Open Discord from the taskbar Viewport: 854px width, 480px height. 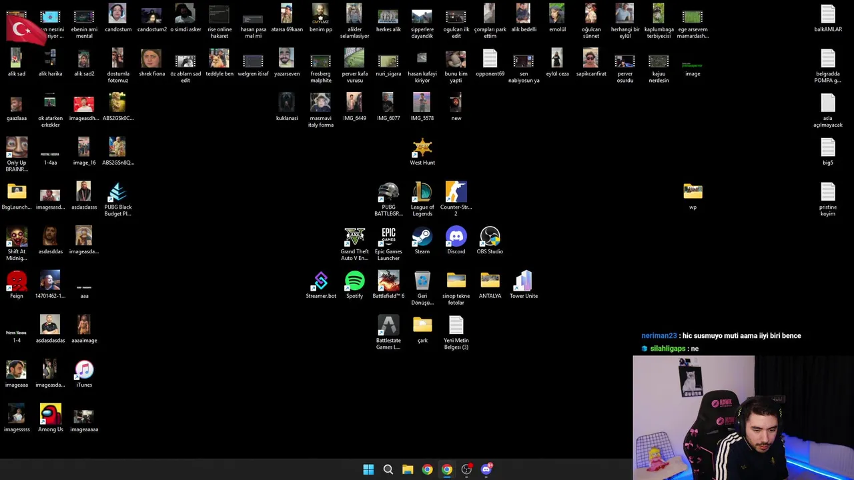(486, 469)
